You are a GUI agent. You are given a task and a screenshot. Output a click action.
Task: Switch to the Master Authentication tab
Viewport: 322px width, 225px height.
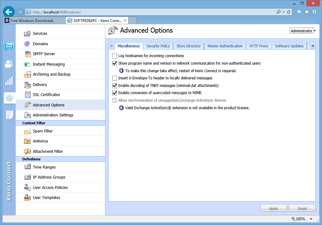coord(225,46)
